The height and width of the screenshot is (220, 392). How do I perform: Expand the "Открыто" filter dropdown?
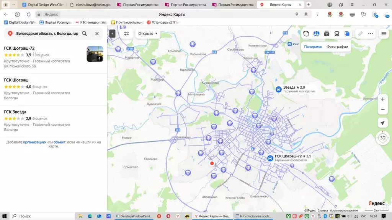[148, 34]
